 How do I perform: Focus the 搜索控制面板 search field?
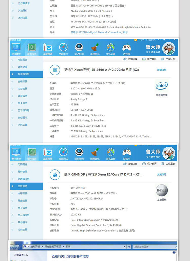pos(154,247)
